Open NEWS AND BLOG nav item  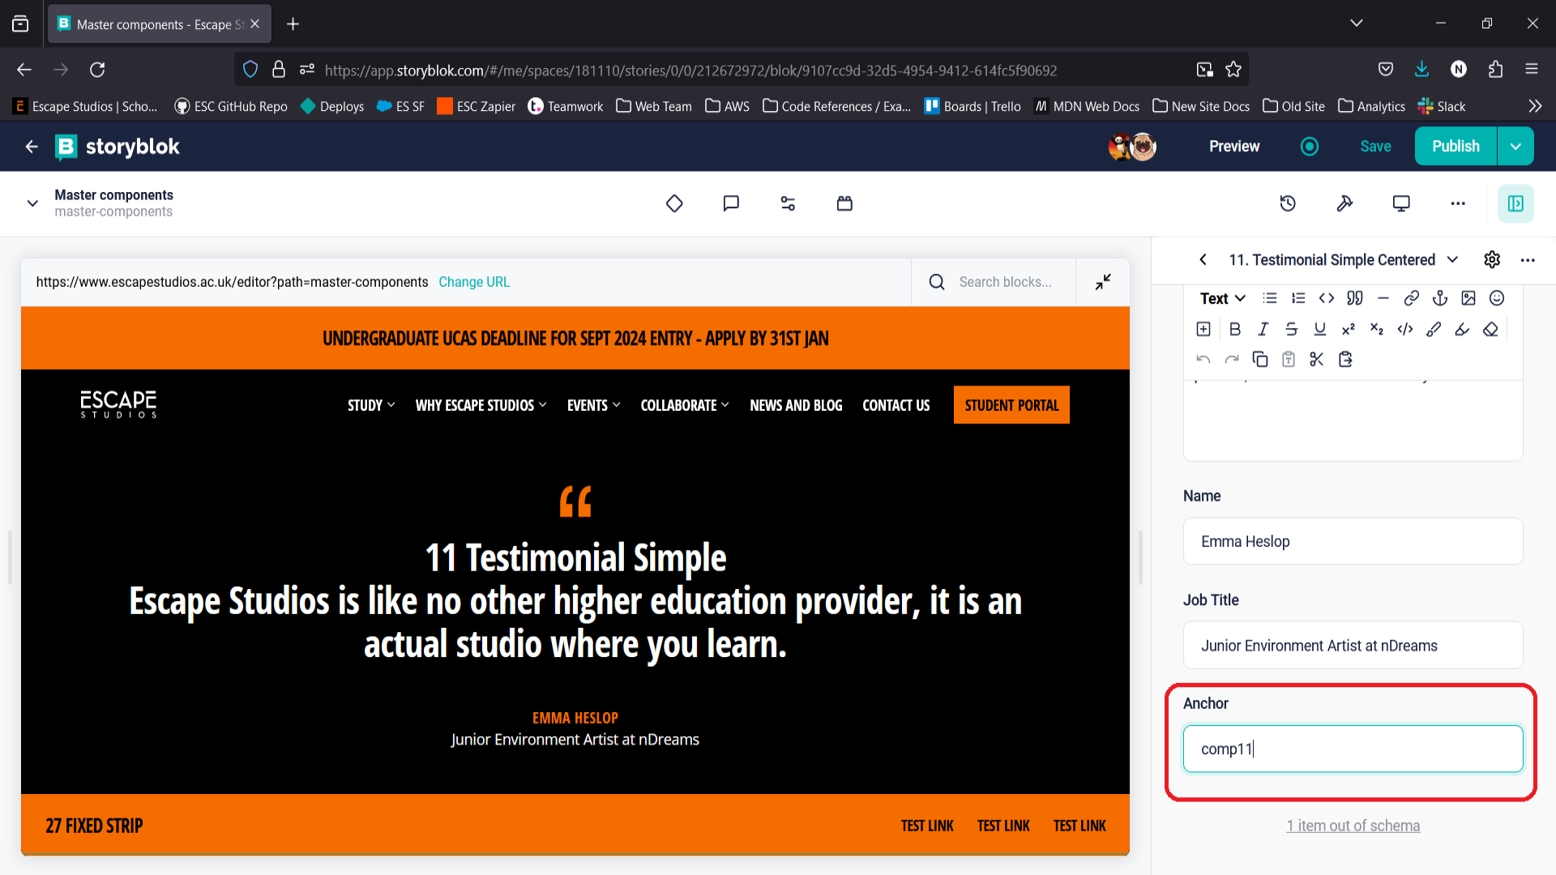(x=796, y=405)
